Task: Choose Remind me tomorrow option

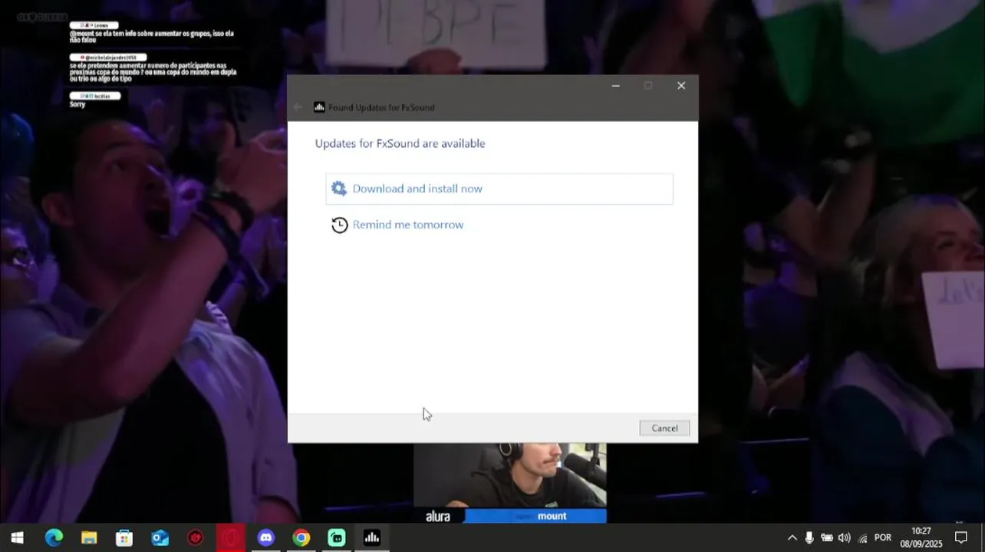Action: (x=407, y=225)
